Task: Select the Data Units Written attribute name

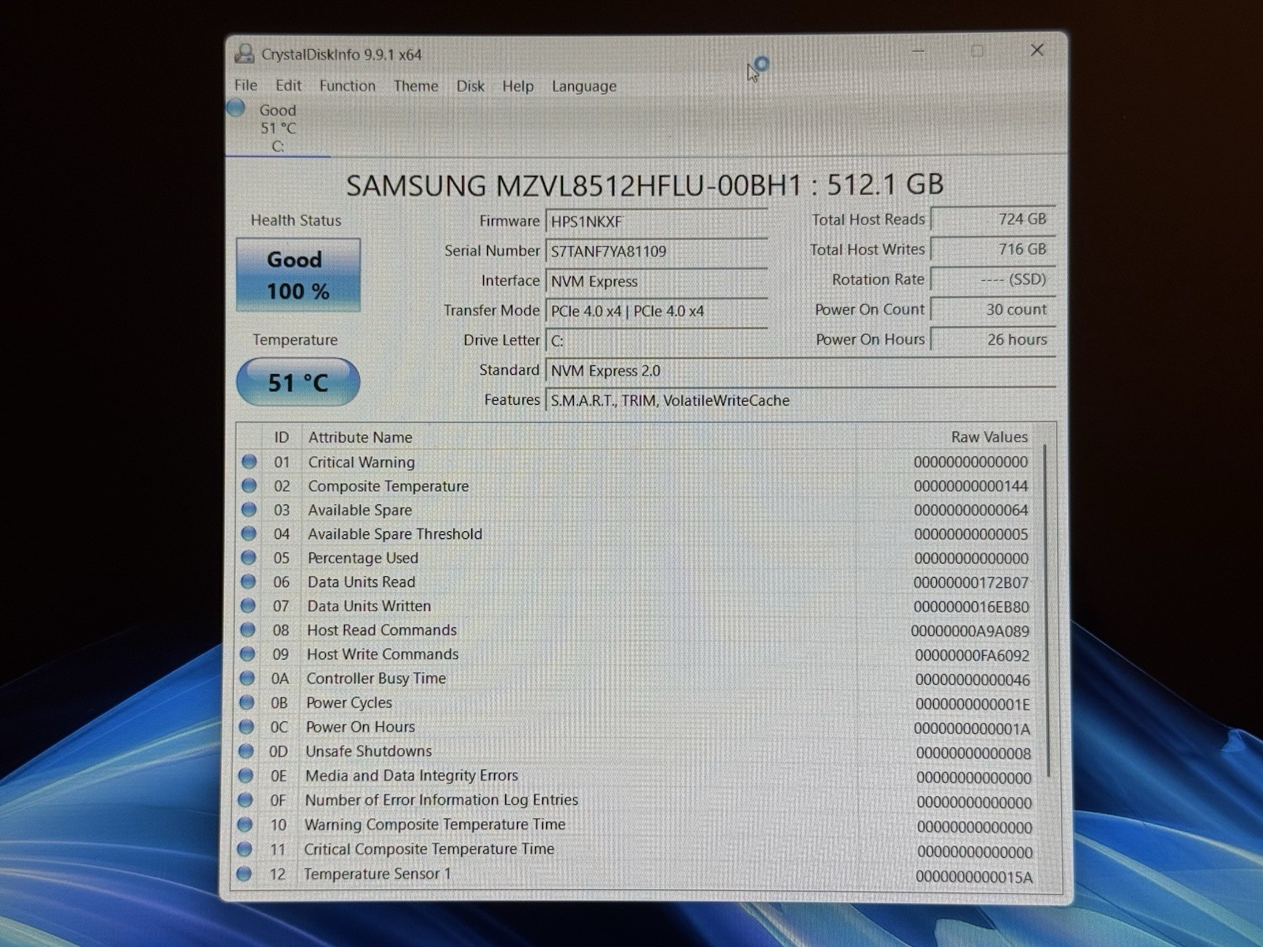Action: (369, 606)
